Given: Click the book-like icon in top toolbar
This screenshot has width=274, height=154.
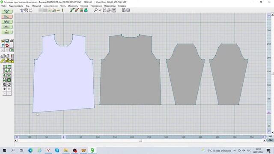Looking at the screenshot, I should click(124, 10).
